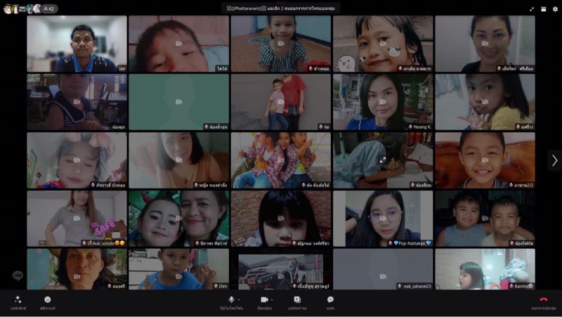Click the participant avatars at top-left

coord(20,8)
